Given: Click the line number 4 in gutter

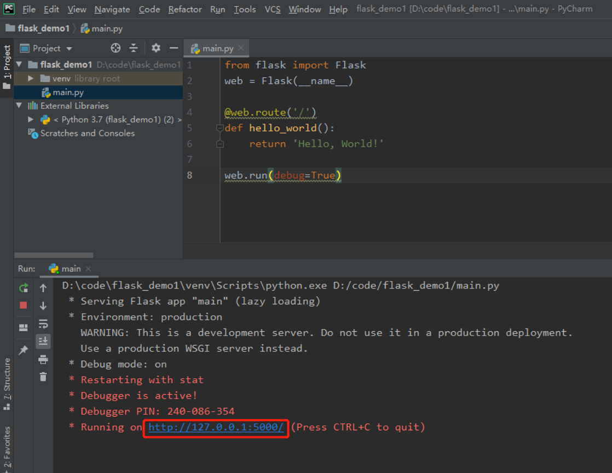Looking at the screenshot, I should (190, 112).
